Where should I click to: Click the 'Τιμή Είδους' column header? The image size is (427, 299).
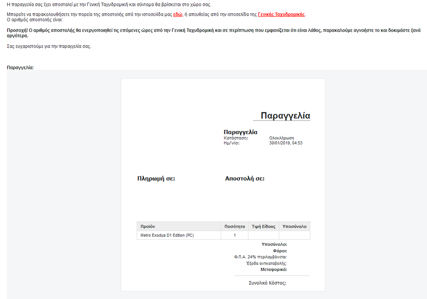point(263,226)
